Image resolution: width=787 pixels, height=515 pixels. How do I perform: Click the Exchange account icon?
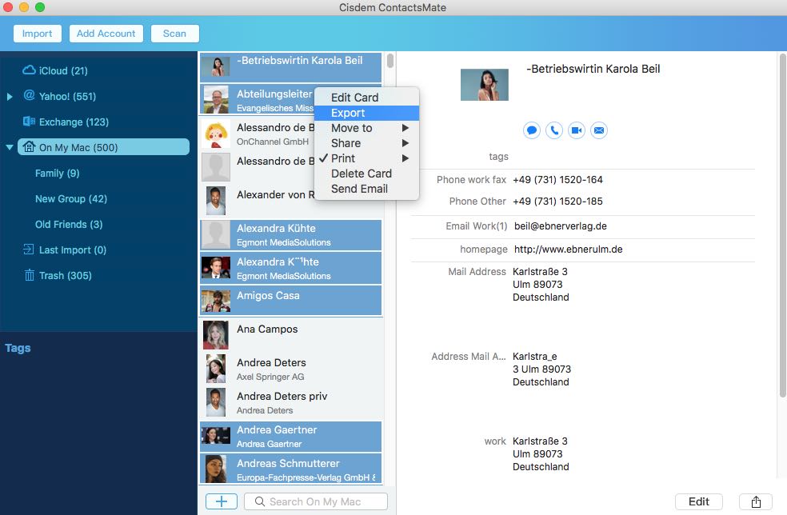click(x=29, y=122)
